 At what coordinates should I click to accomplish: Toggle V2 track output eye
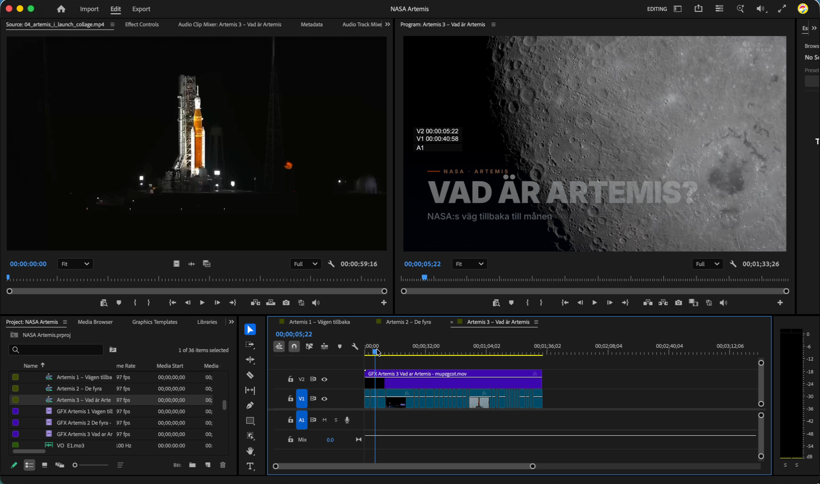pos(325,379)
